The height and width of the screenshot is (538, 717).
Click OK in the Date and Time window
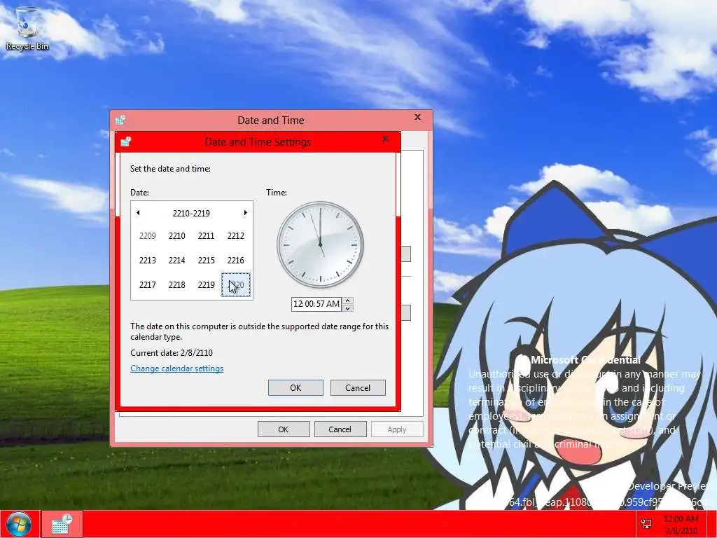pos(284,429)
